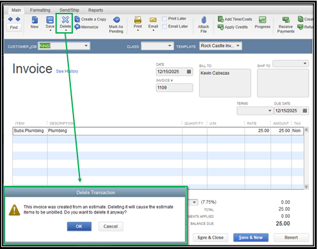Open the Due Date calendar icon
This screenshot has height=249, width=318.
(305, 111)
